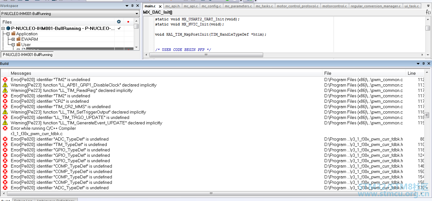Pin the Workspace panel

133,6
